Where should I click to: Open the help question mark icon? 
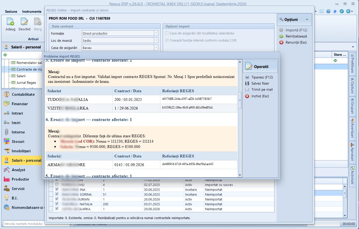pos(328,11)
